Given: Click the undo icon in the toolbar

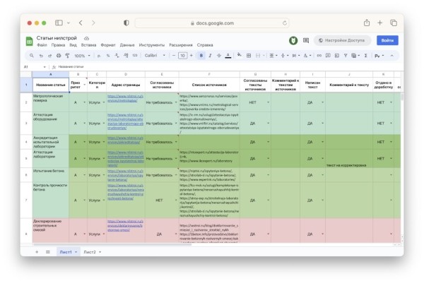Looking at the screenshot, I should (x=42, y=55).
